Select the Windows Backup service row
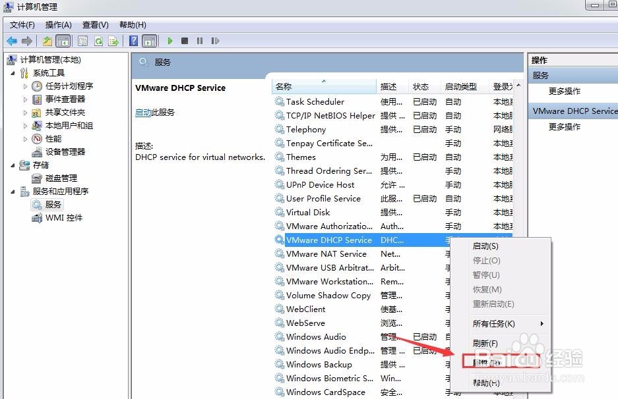This screenshot has height=399, width=618. click(362, 365)
